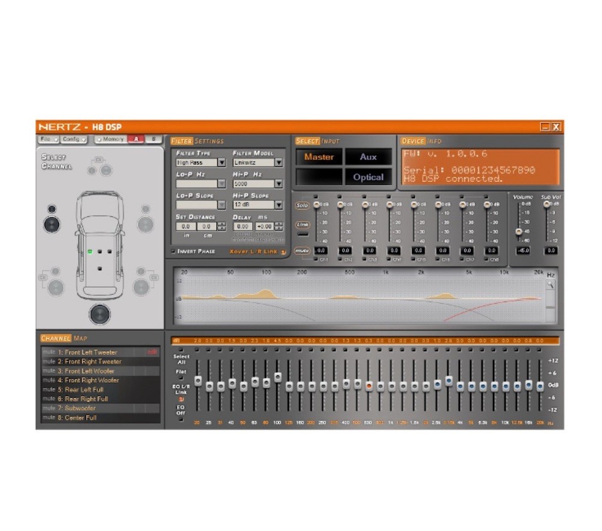The image size is (602, 531).
Task: Click the EQ L/R Link lock icon
Action: [182, 399]
